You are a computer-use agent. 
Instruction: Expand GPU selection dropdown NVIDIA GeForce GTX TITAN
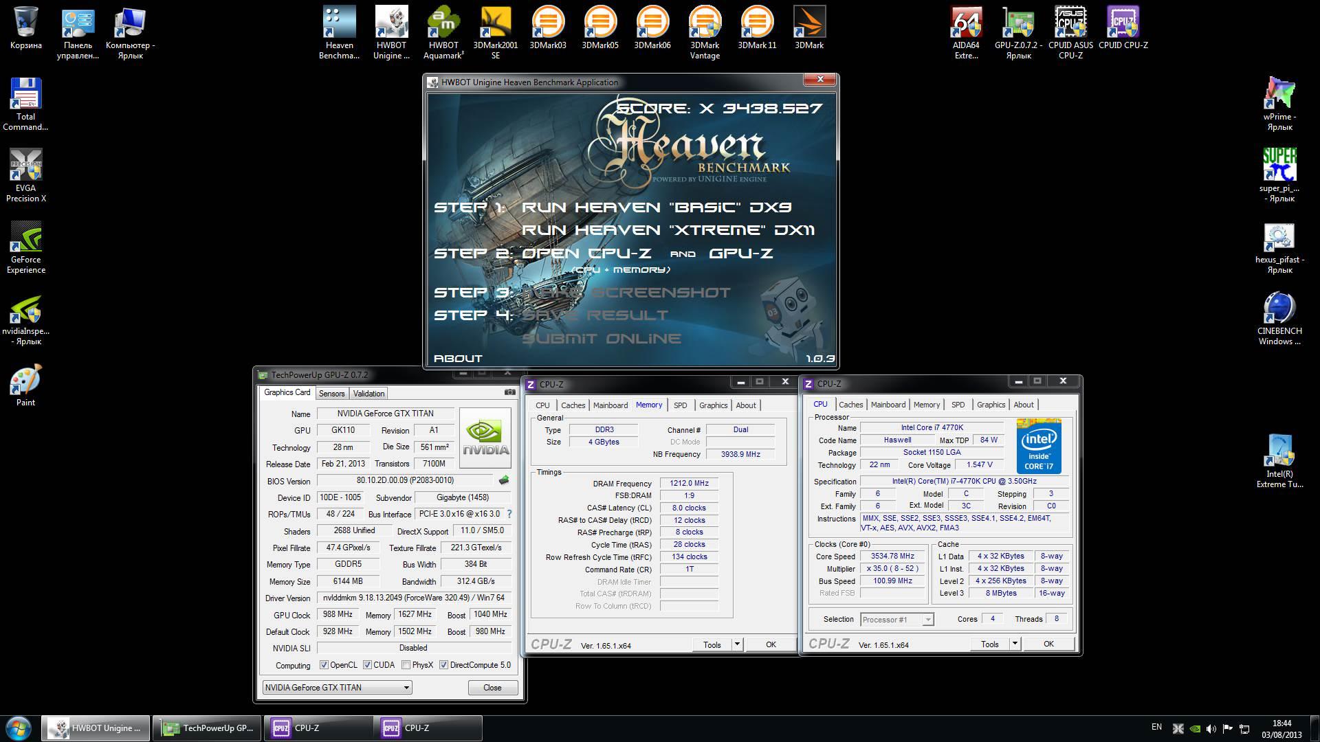click(338, 687)
